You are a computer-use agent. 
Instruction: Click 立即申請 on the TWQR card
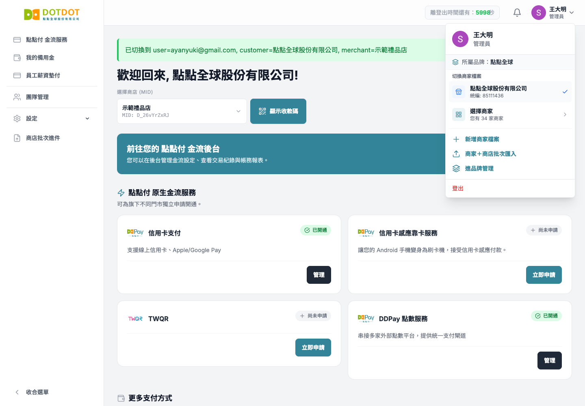(x=313, y=348)
